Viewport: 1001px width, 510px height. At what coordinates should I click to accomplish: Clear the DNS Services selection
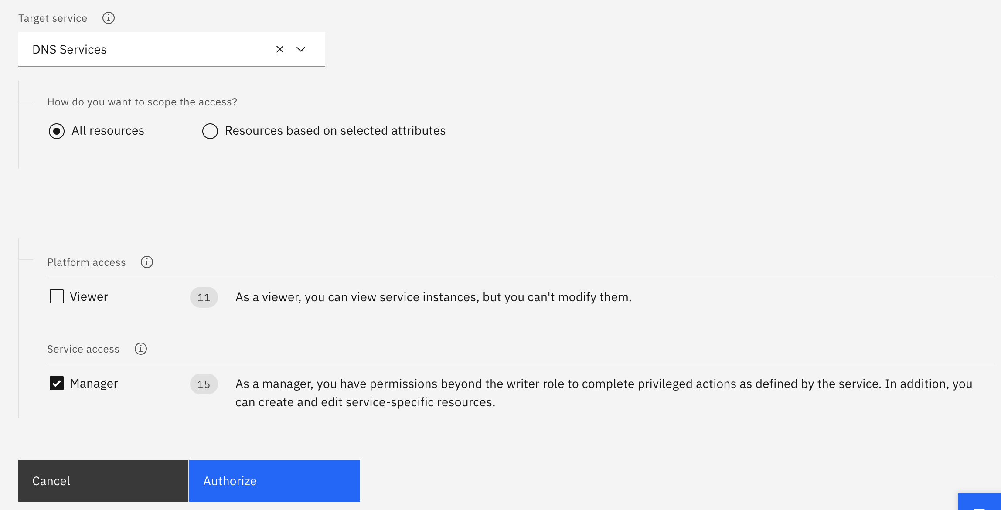point(280,49)
